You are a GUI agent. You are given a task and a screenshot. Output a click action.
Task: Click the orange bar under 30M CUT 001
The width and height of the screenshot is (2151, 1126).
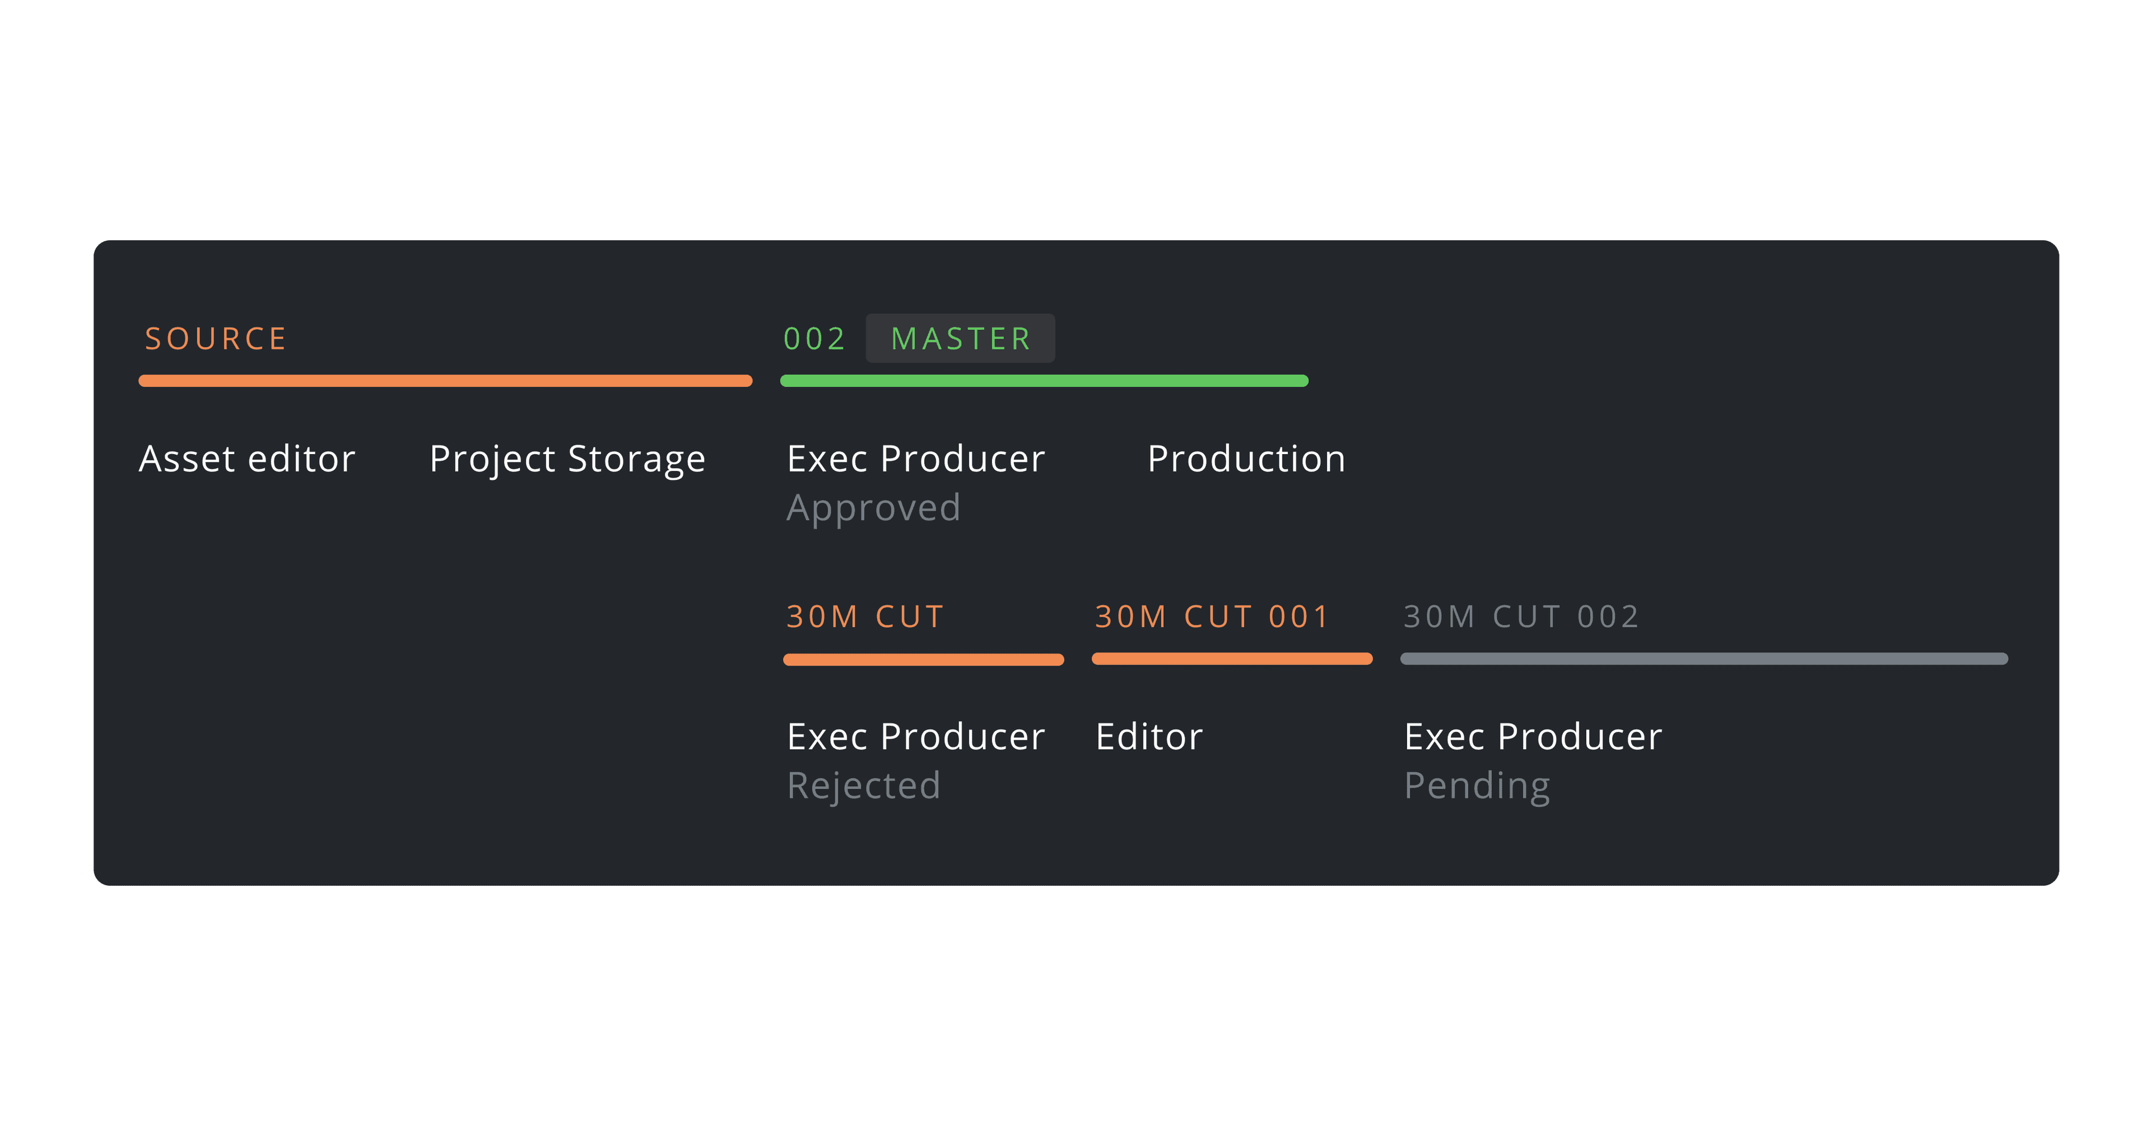click(1232, 660)
